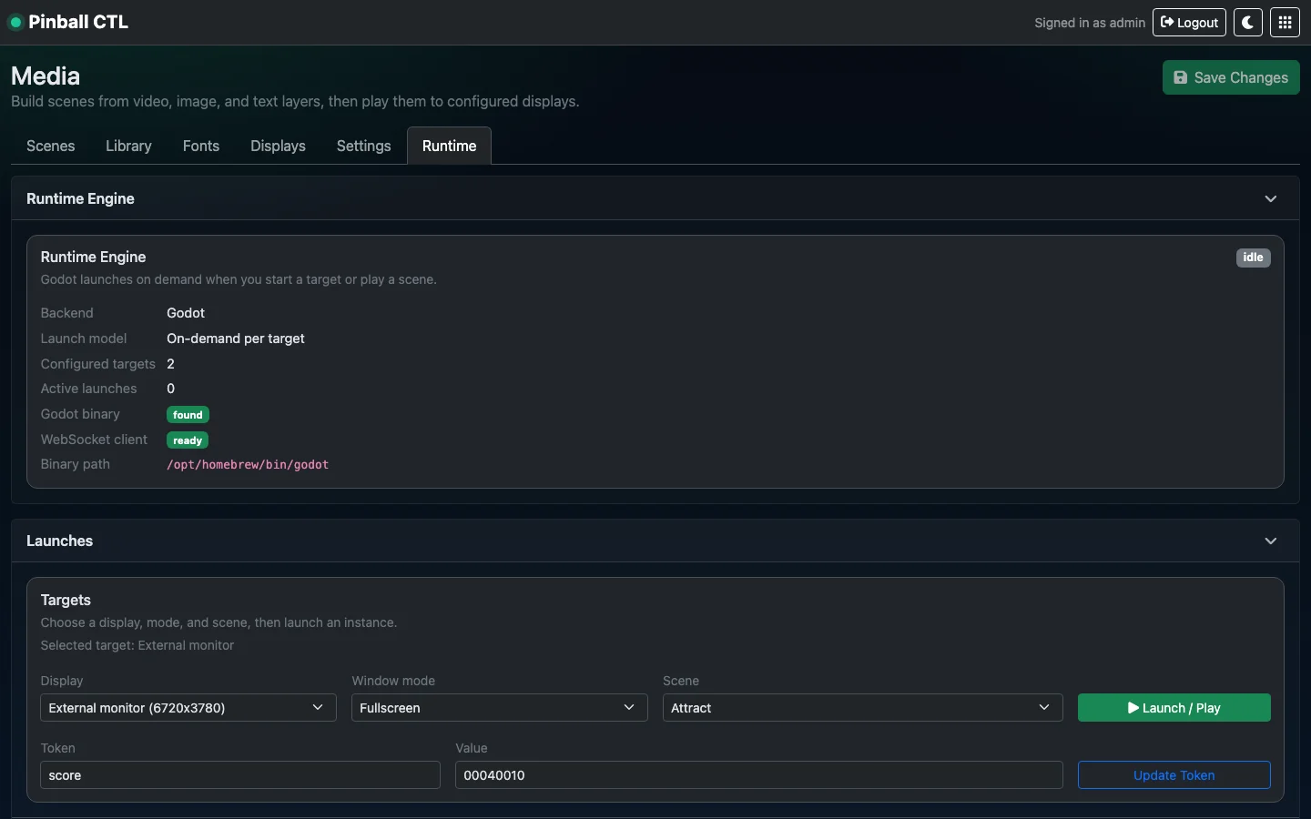Open the Fonts tab

pos(201,146)
